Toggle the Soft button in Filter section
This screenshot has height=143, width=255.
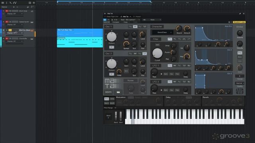[157, 45]
